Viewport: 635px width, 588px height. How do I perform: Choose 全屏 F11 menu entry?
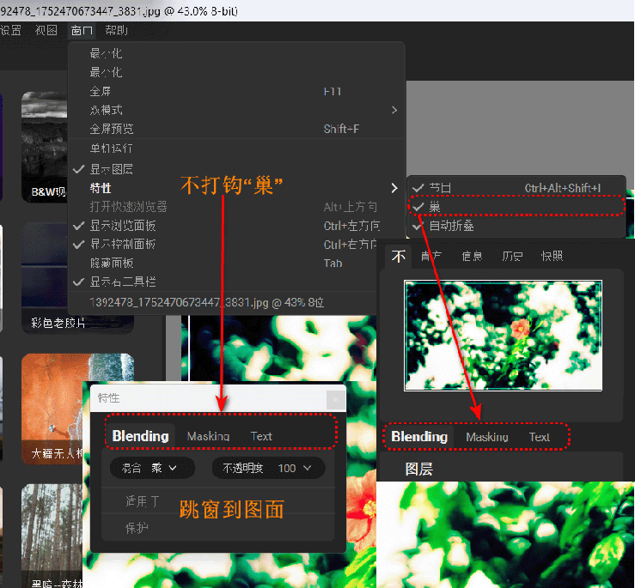(237, 92)
